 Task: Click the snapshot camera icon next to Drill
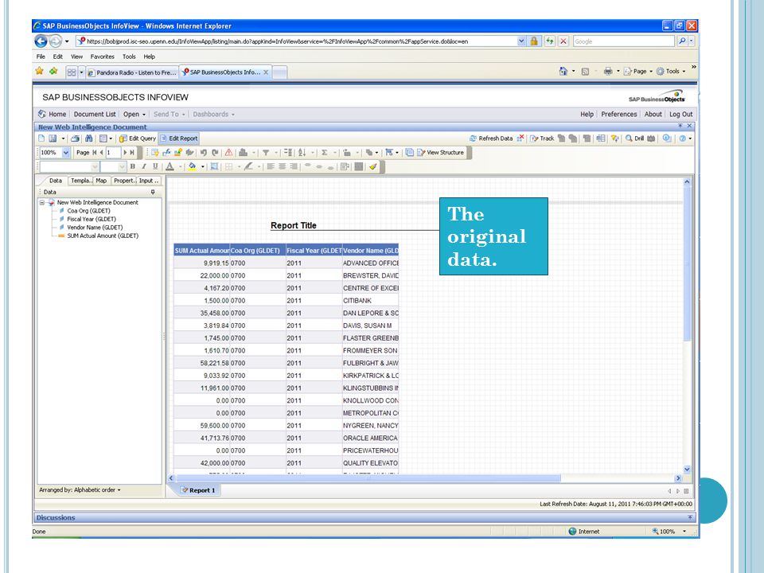[x=652, y=138]
